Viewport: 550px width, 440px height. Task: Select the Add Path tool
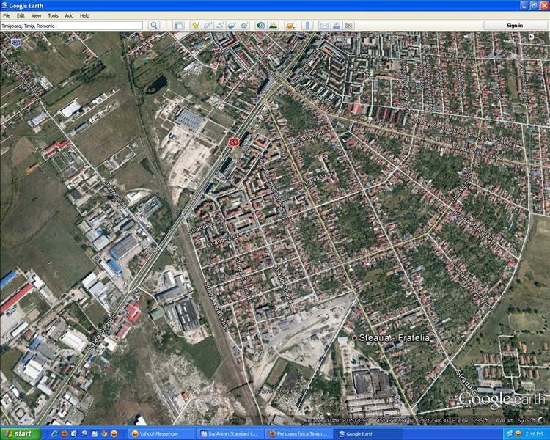[219, 26]
